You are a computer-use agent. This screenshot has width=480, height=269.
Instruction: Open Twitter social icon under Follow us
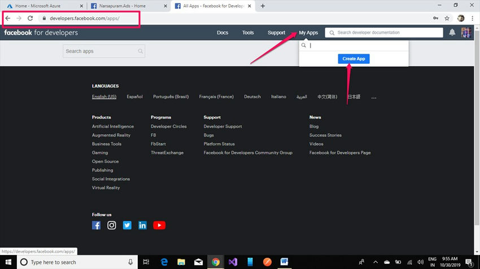coord(127,225)
